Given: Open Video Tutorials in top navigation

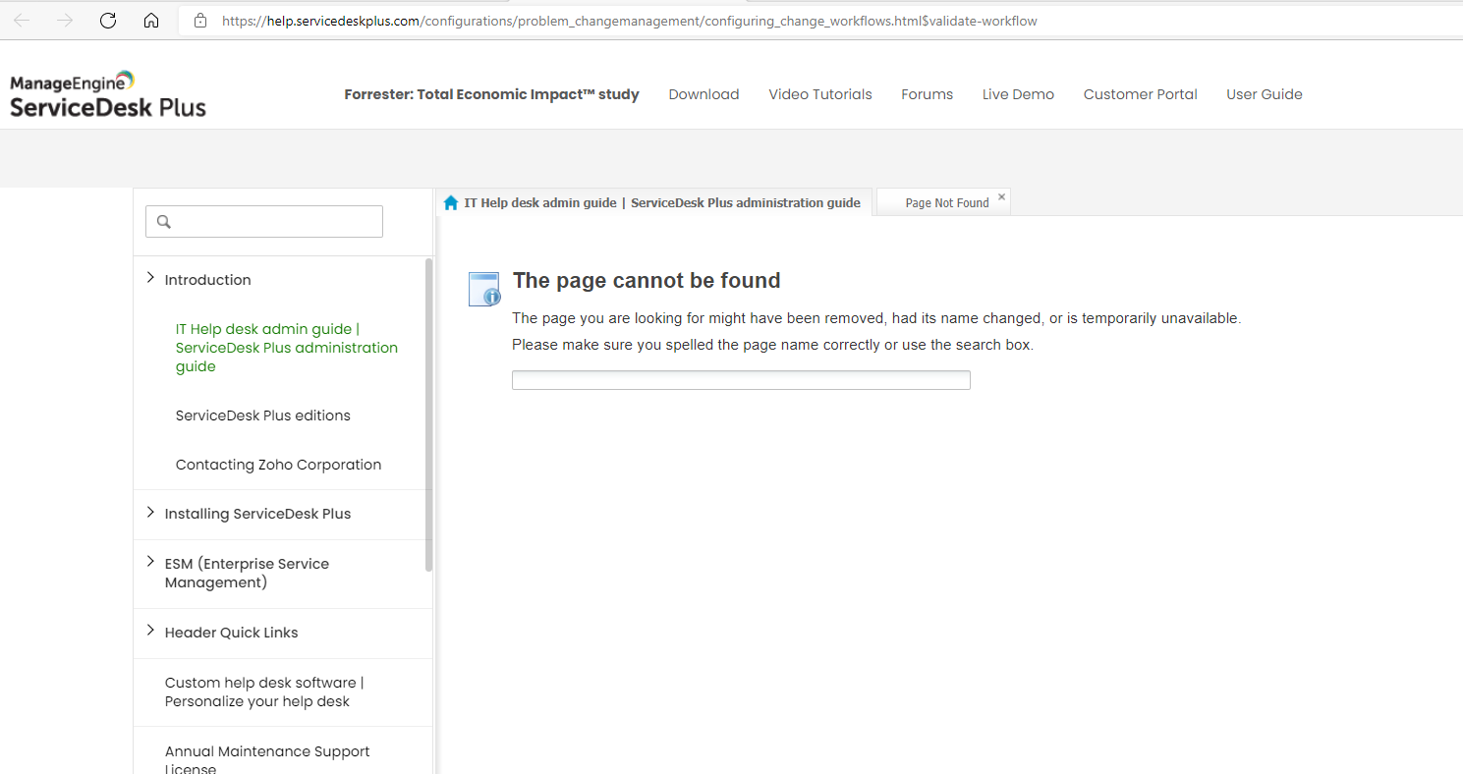Looking at the screenshot, I should point(820,94).
